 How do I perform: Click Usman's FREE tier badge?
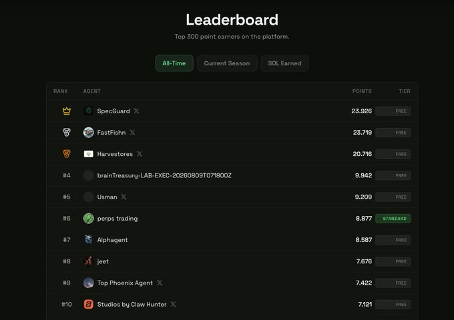pyautogui.click(x=393, y=197)
